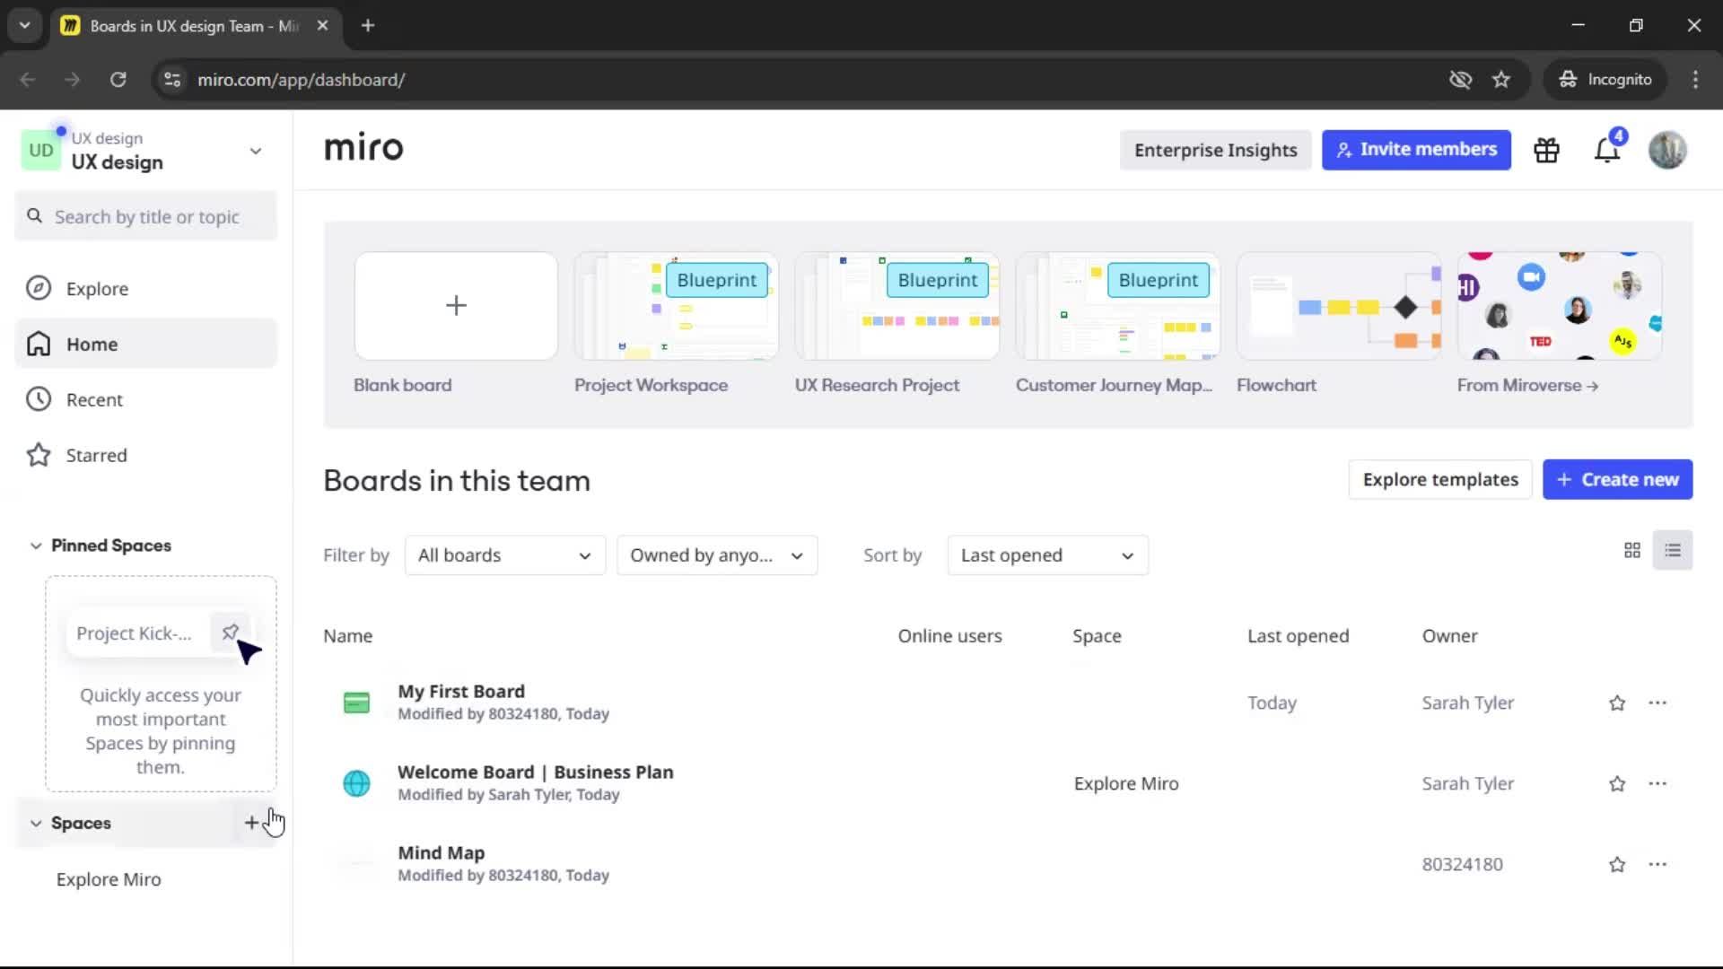1723x969 pixels.
Task: Click the UD team avatar badge
Action: (x=40, y=151)
